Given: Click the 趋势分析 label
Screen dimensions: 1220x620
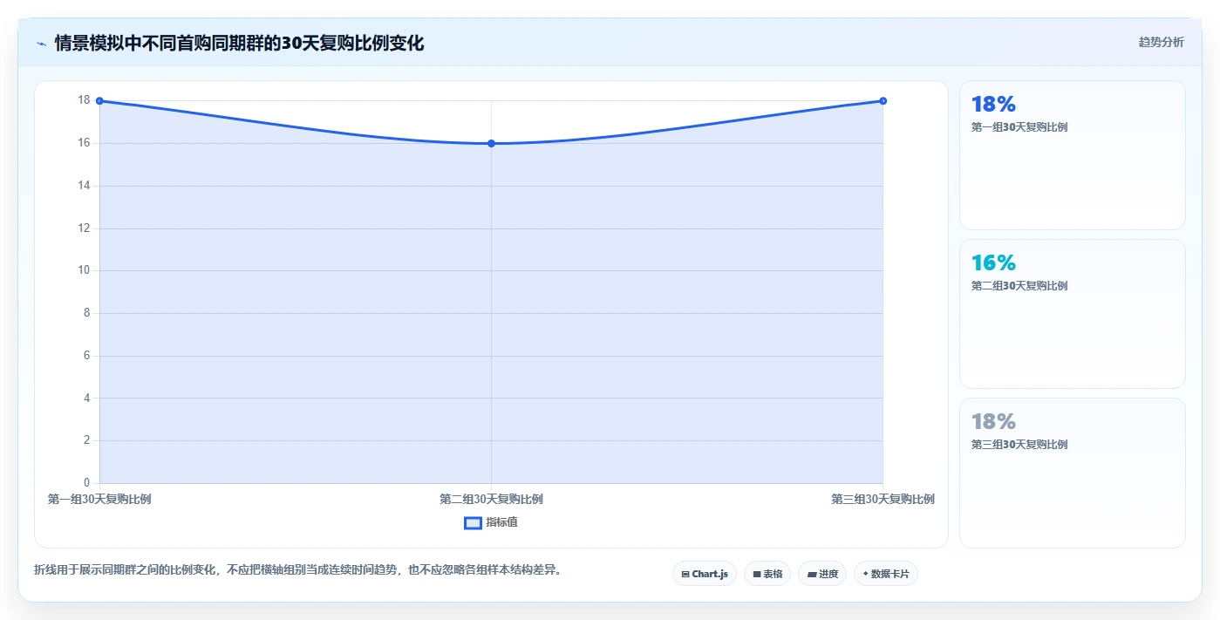Looking at the screenshot, I should pyautogui.click(x=1161, y=42).
